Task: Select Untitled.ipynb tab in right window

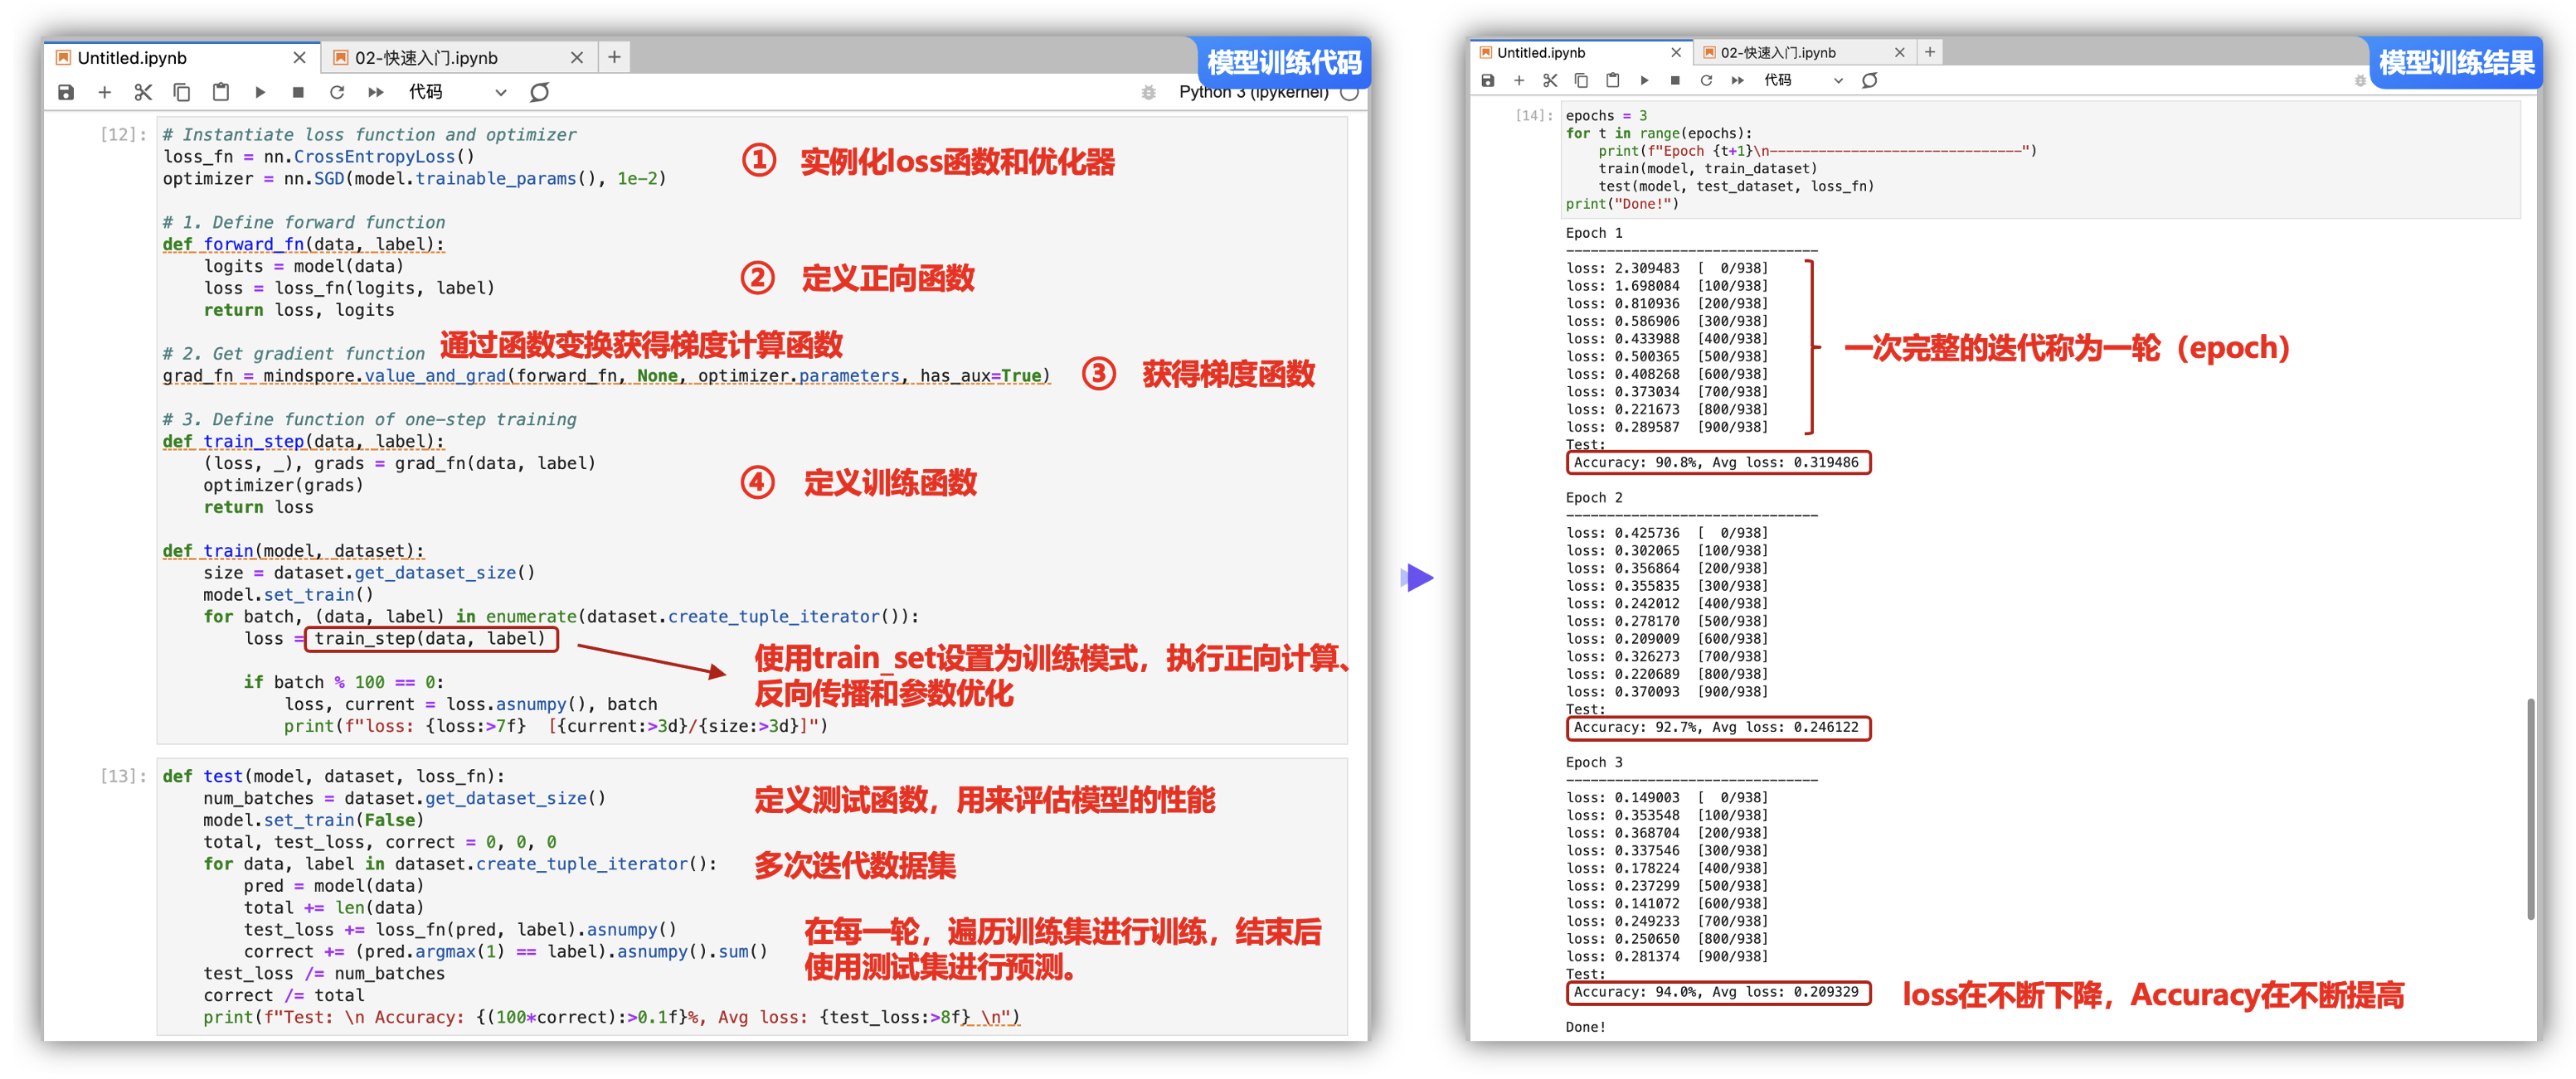Action: pos(1541,53)
